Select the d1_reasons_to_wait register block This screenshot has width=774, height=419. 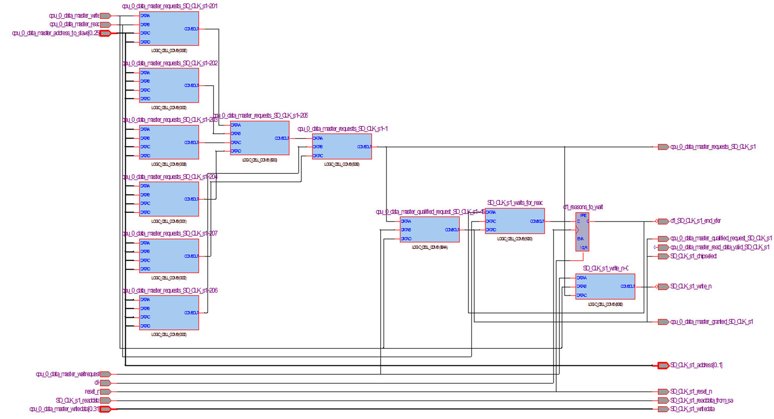582,232
